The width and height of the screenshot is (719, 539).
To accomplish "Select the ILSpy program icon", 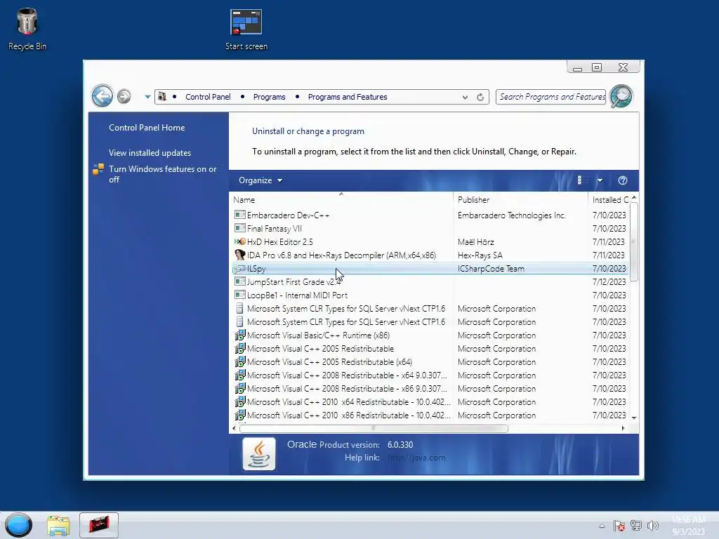I will point(239,269).
